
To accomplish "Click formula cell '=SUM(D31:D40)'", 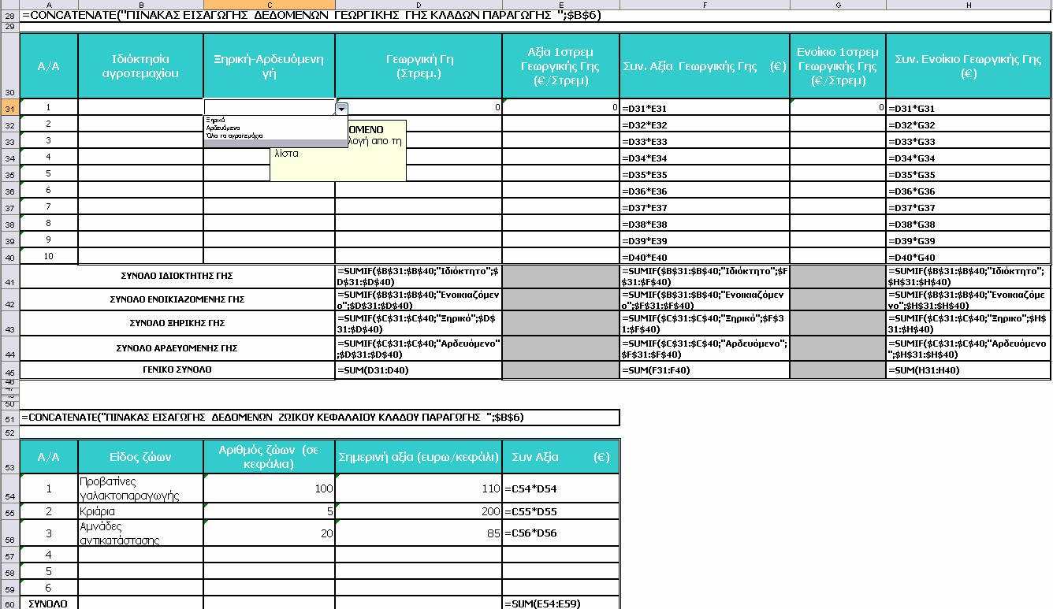I will (x=419, y=370).
